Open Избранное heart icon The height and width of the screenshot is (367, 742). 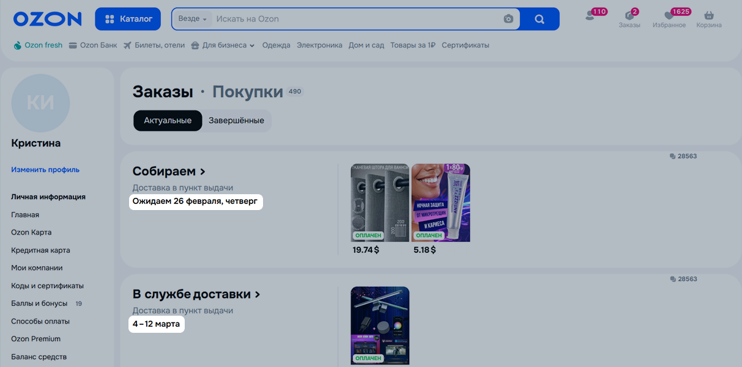coord(669,16)
